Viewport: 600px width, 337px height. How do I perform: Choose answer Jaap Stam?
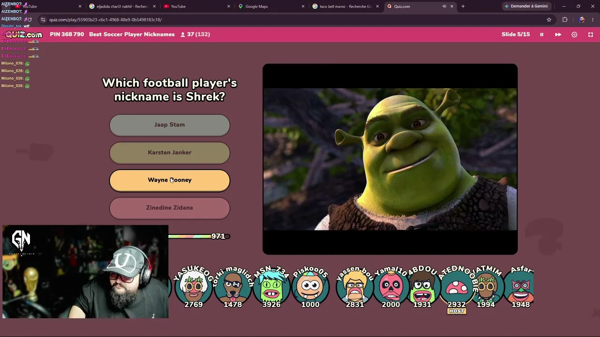click(x=170, y=125)
